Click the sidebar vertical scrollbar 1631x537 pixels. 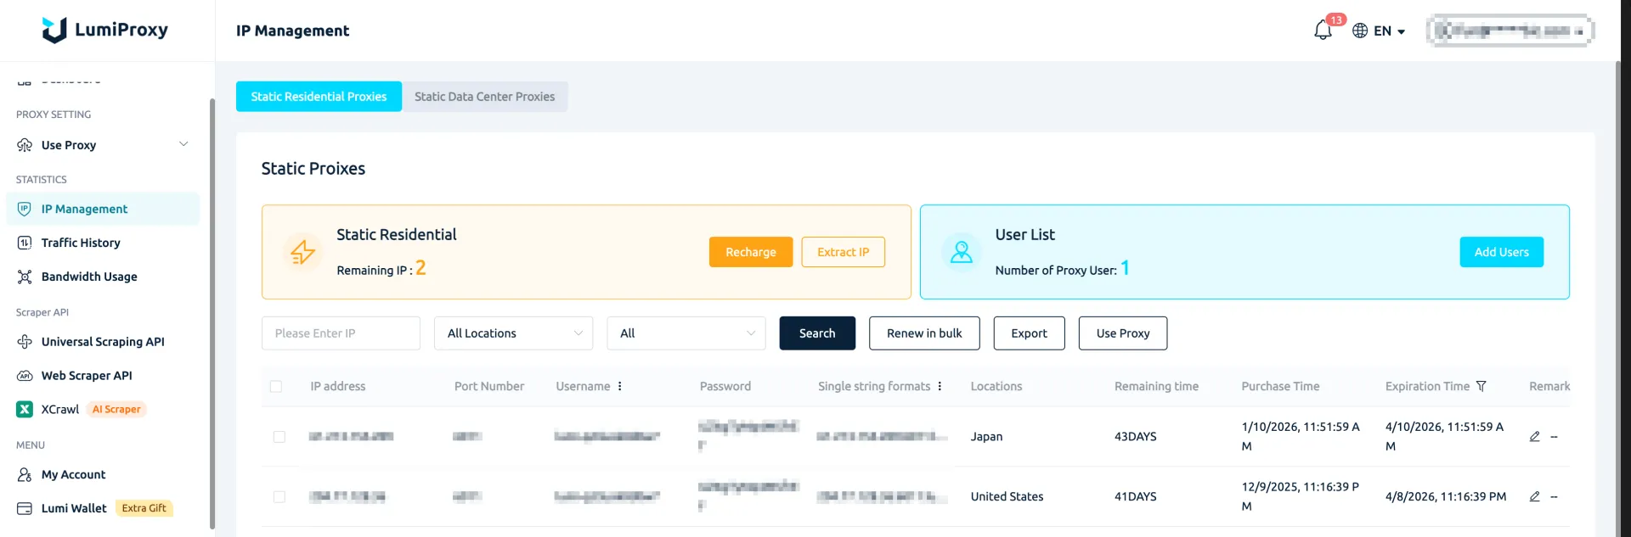[x=212, y=314]
